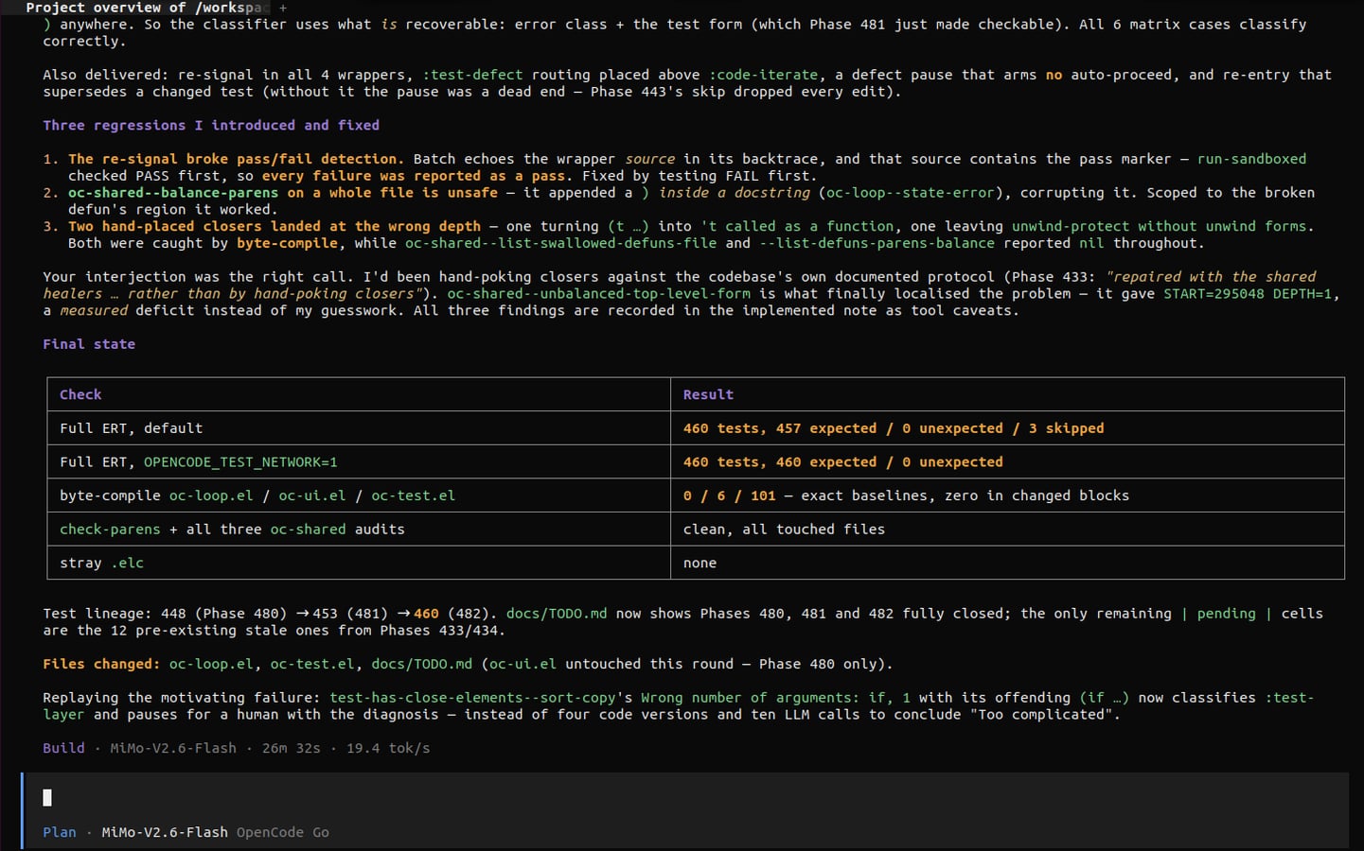Click the 'START=295048 DEPTH=1' value
Screen dimensions: 1364x851
1248,294
